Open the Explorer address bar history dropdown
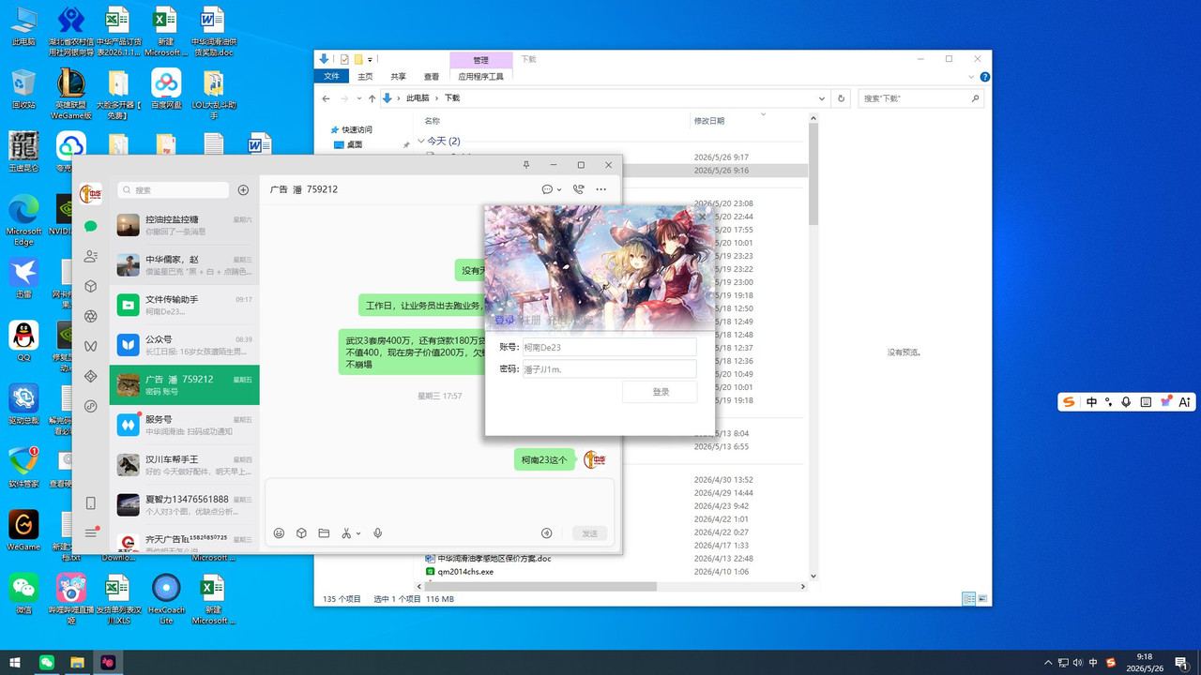Image resolution: width=1201 pixels, height=675 pixels. pyautogui.click(x=822, y=98)
